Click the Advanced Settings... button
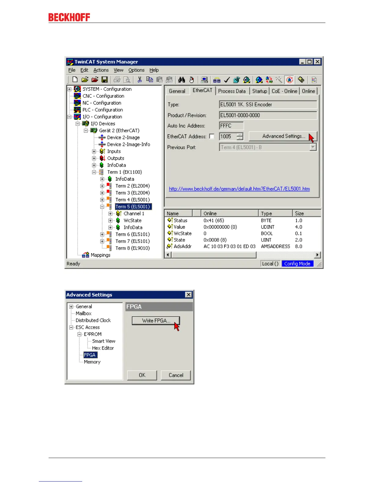Image resolution: width=374 pixels, height=484 pixels. (x=283, y=136)
